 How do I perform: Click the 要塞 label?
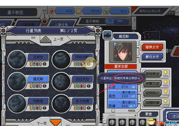point(149,114)
